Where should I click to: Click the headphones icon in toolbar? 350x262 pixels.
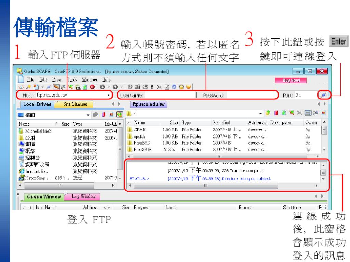point(181,87)
